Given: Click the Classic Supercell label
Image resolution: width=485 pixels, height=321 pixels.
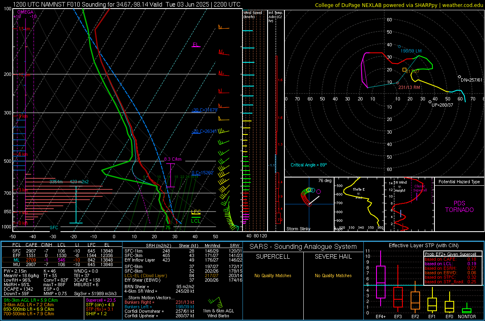Looking at the screenshot, I should click(420, 188).
